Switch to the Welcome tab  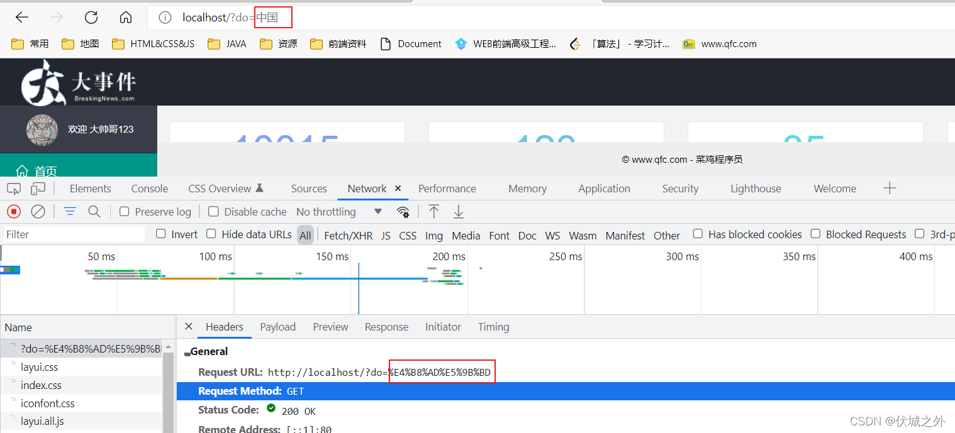(x=835, y=189)
